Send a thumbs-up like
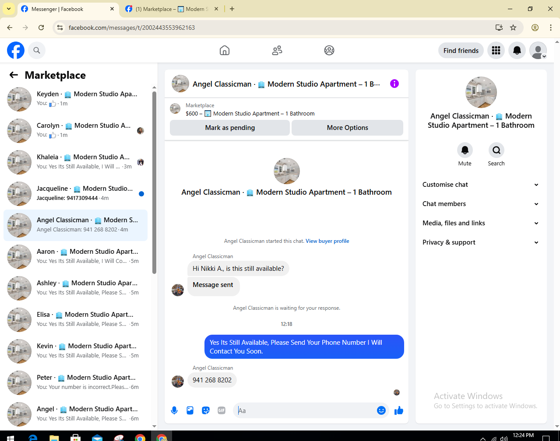 (399, 410)
